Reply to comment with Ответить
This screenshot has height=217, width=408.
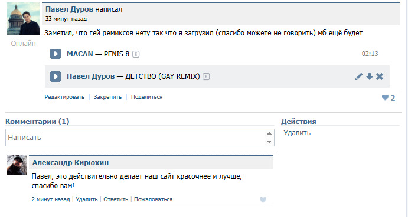(116, 199)
